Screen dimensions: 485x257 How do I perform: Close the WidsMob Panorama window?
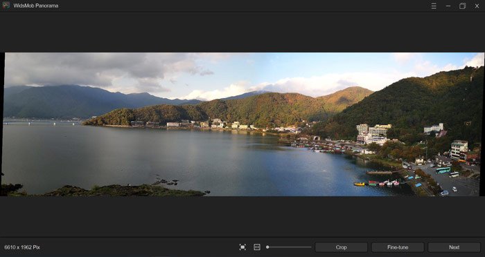coord(477,6)
